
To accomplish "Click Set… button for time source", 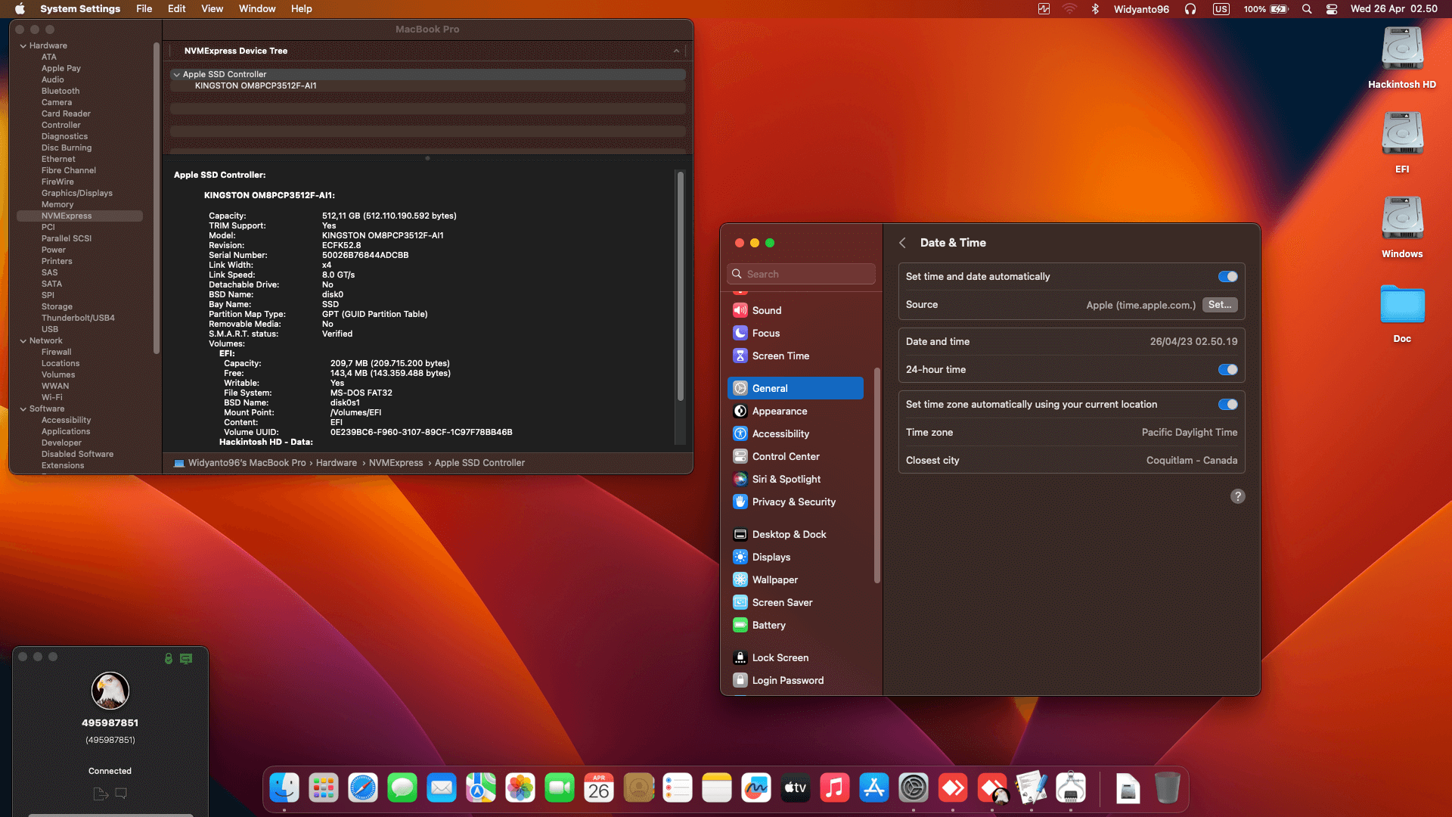I will coord(1220,305).
